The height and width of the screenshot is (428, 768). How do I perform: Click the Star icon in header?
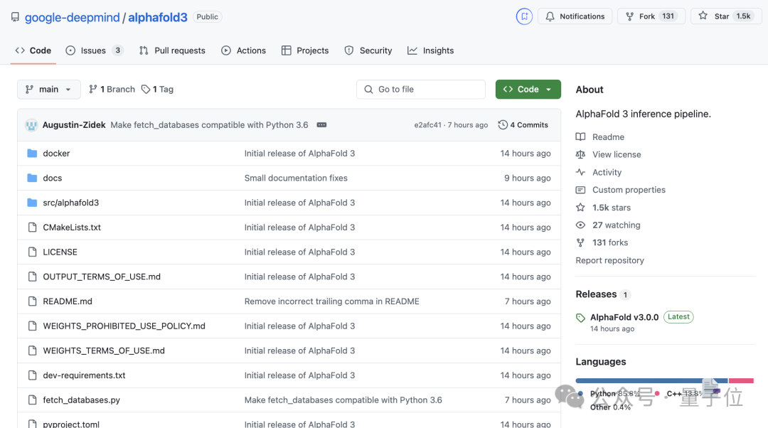coord(703,16)
